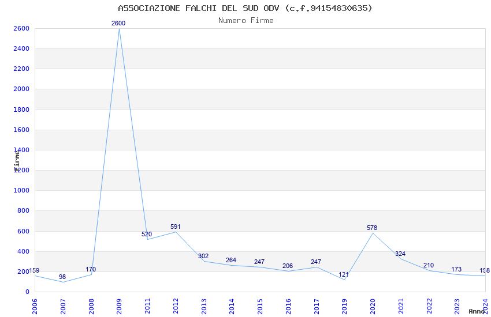The height and width of the screenshot is (317, 491).
Task: Select the 2600 data label at the peak
Action: pyautogui.click(x=118, y=23)
